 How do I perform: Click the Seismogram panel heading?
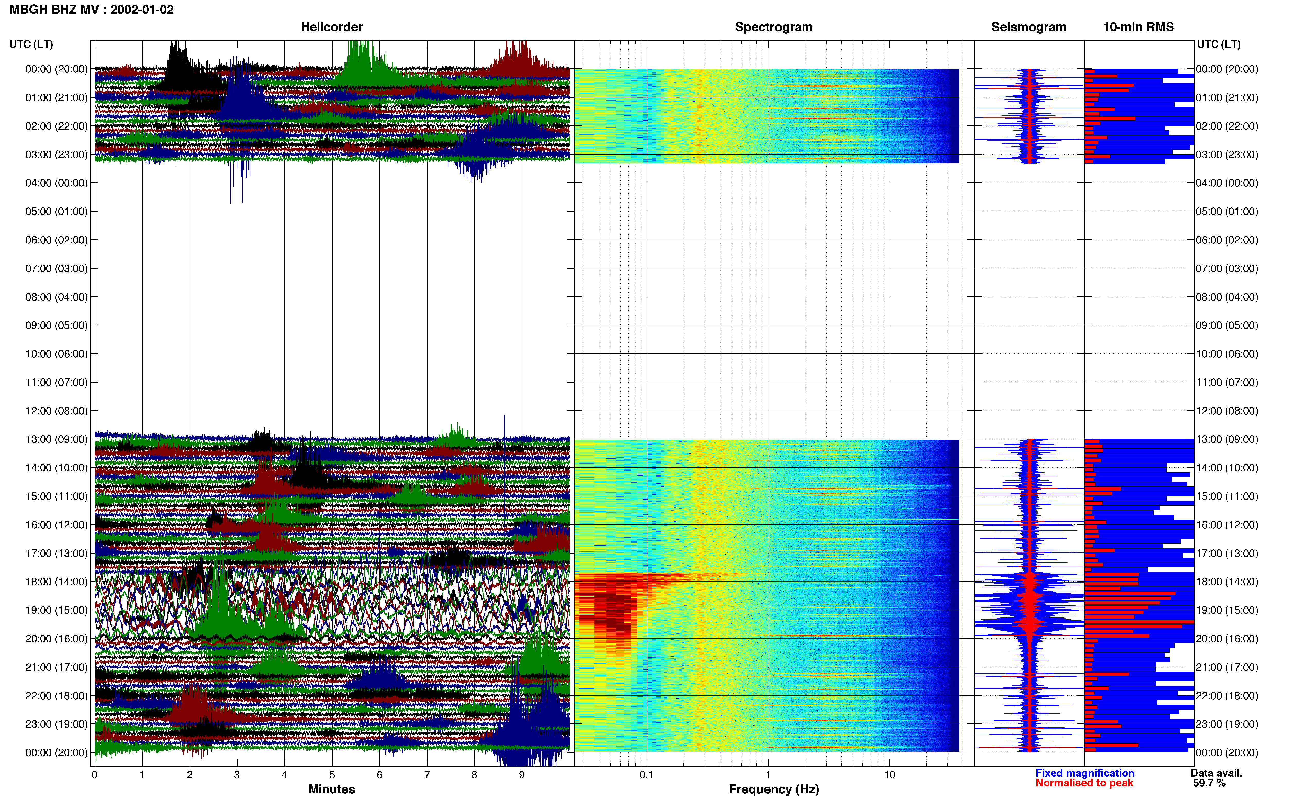1028,27
